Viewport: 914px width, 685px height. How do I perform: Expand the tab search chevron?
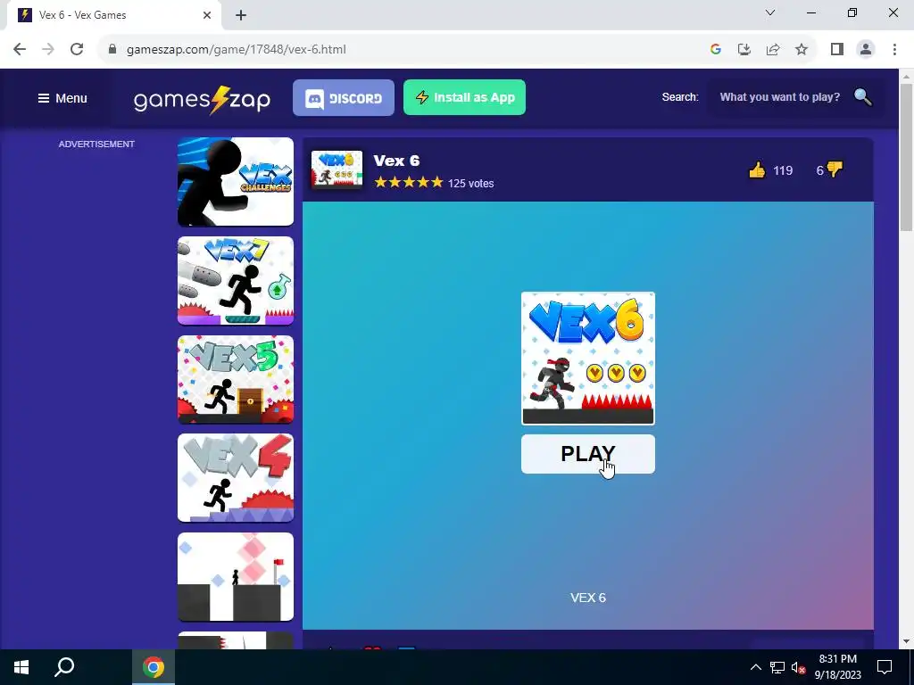(770, 12)
